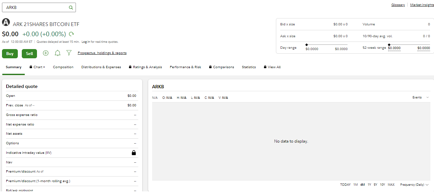
Task: Click the ARK 21SHARES BITCOIN ETF title
Action: pyautogui.click(x=46, y=24)
